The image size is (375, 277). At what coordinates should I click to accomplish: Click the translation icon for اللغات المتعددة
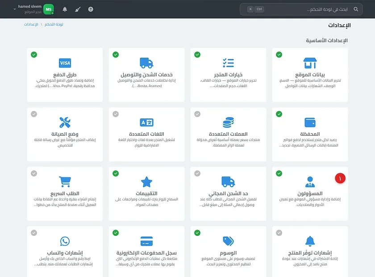tap(146, 122)
